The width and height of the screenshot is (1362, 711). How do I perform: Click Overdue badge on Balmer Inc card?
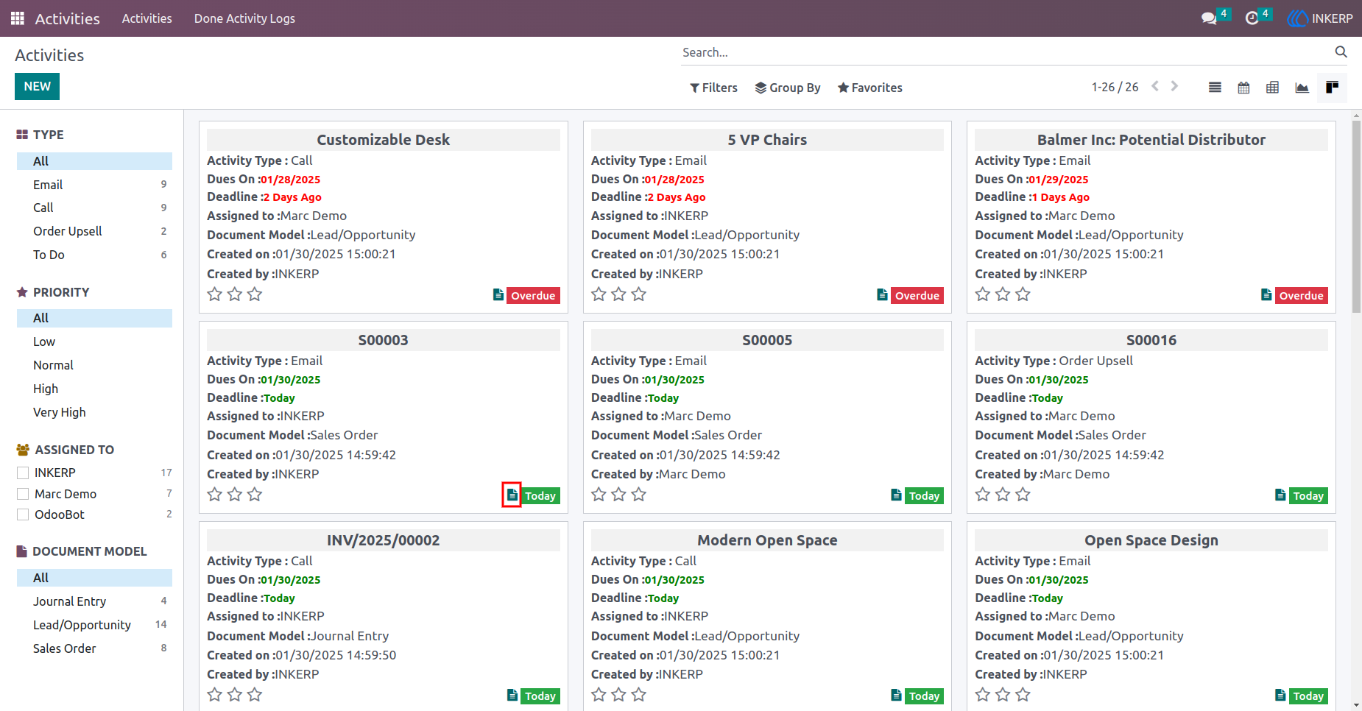[1301, 296]
